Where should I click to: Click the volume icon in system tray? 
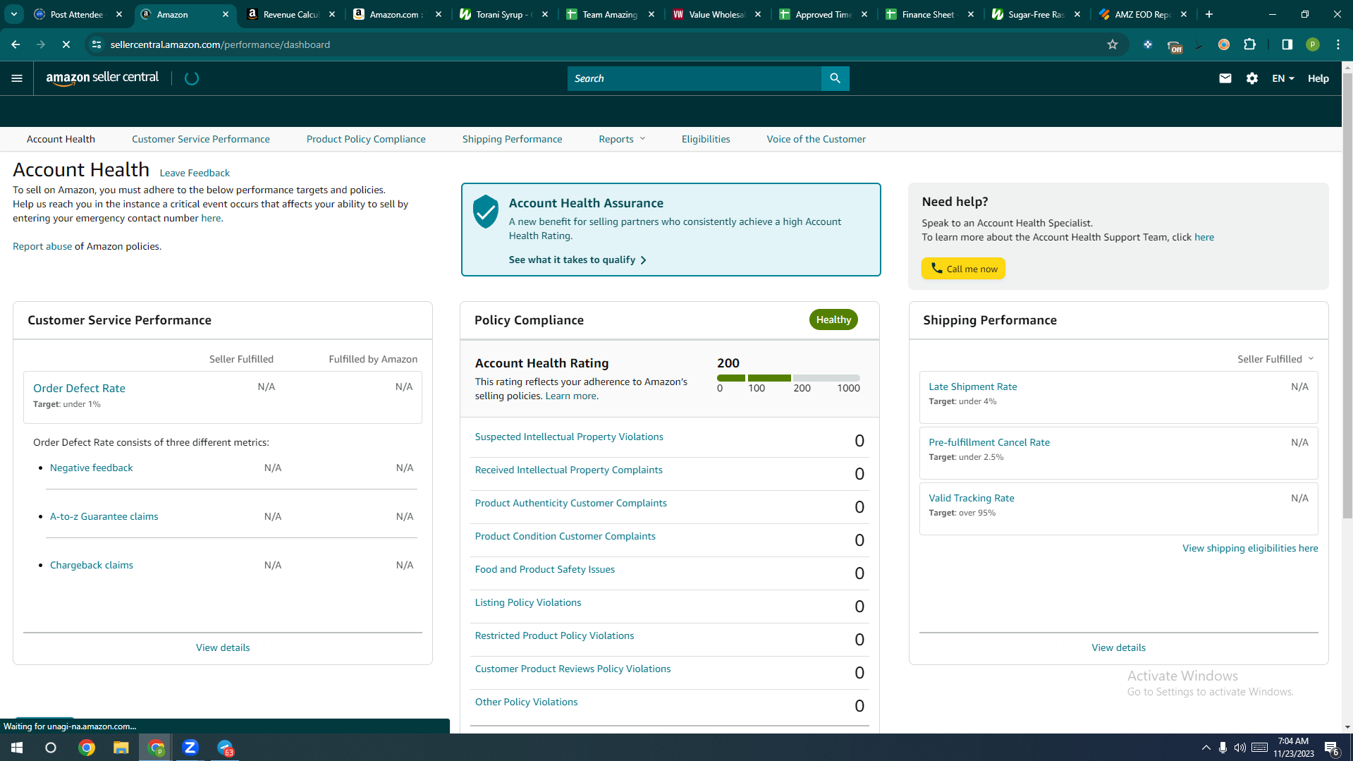click(x=1239, y=748)
